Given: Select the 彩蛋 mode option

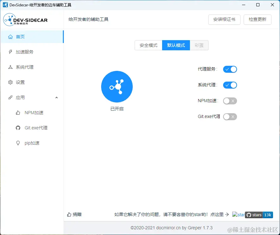Looking at the screenshot, I should (x=199, y=45).
